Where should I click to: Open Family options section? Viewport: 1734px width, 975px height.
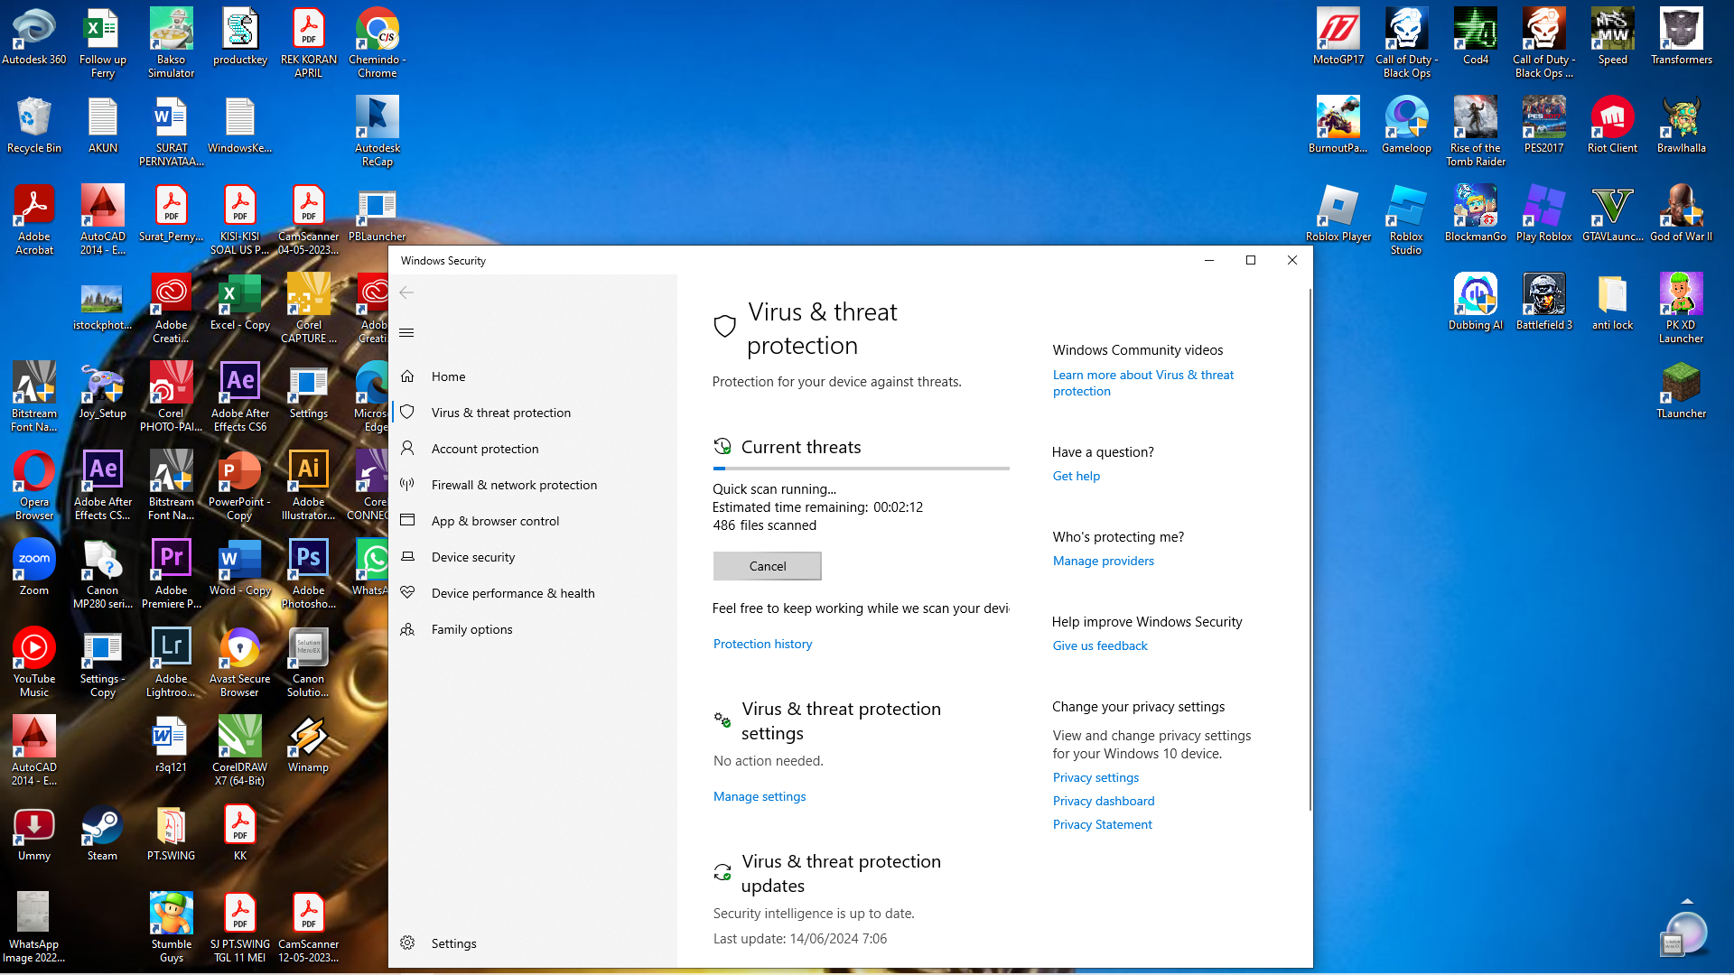point(471,629)
